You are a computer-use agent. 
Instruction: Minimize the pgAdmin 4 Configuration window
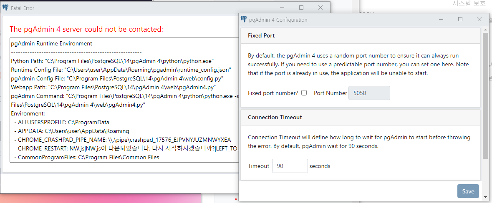click(442, 20)
